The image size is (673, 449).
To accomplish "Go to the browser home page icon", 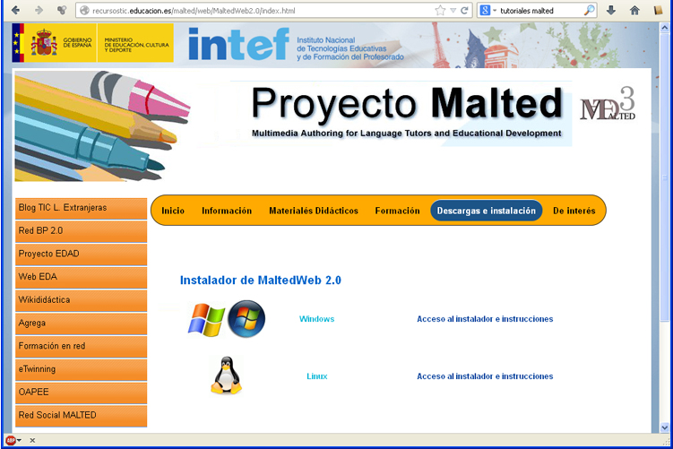I will pyautogui.click(x=634, y=10).
